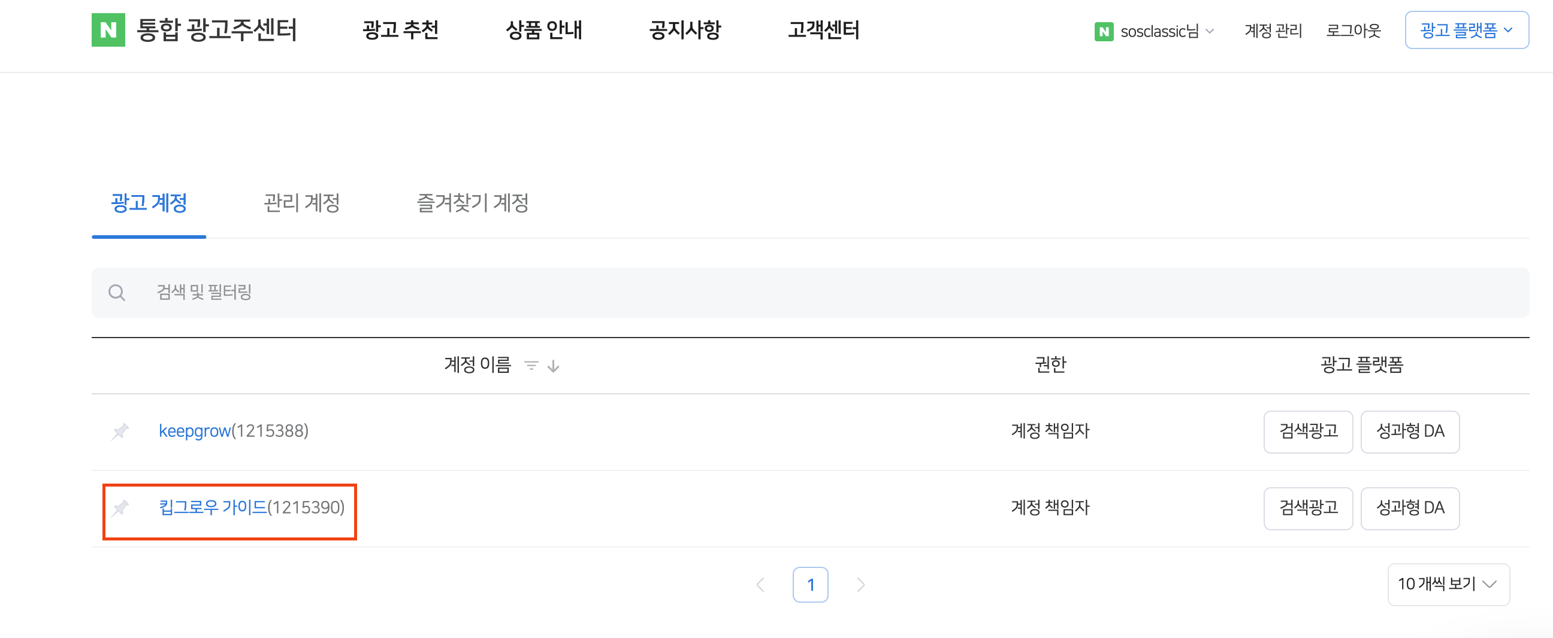
Task: Go to the next page arrow
Action: tap(860, 584)
